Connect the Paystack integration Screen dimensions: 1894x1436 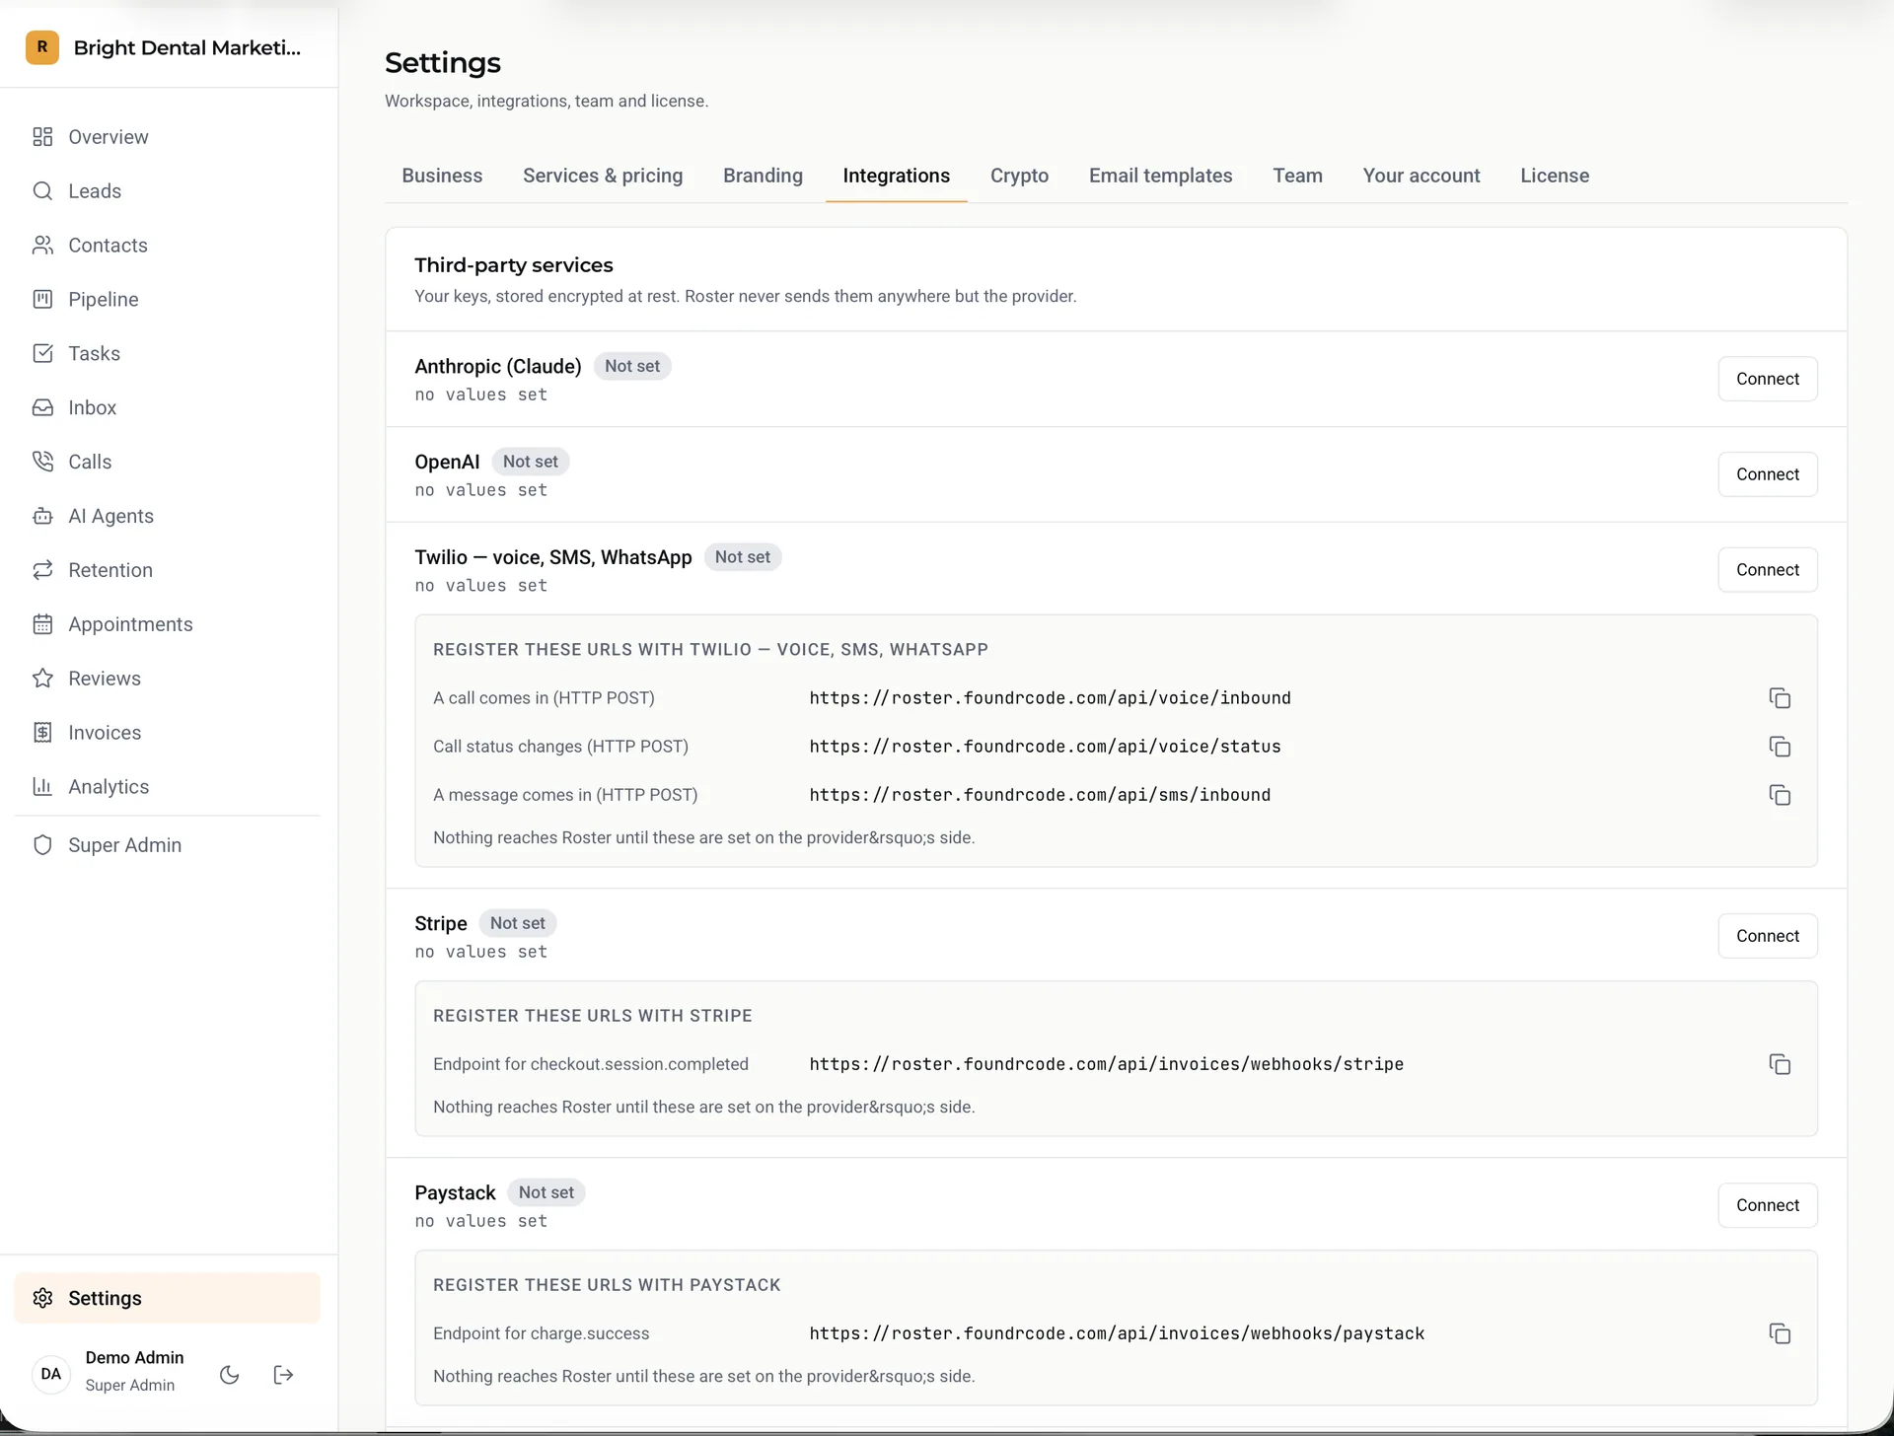[1768, 1205]
